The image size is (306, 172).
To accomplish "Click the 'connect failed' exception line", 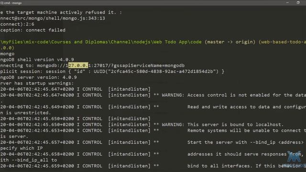I will click(x=33, y=30).
